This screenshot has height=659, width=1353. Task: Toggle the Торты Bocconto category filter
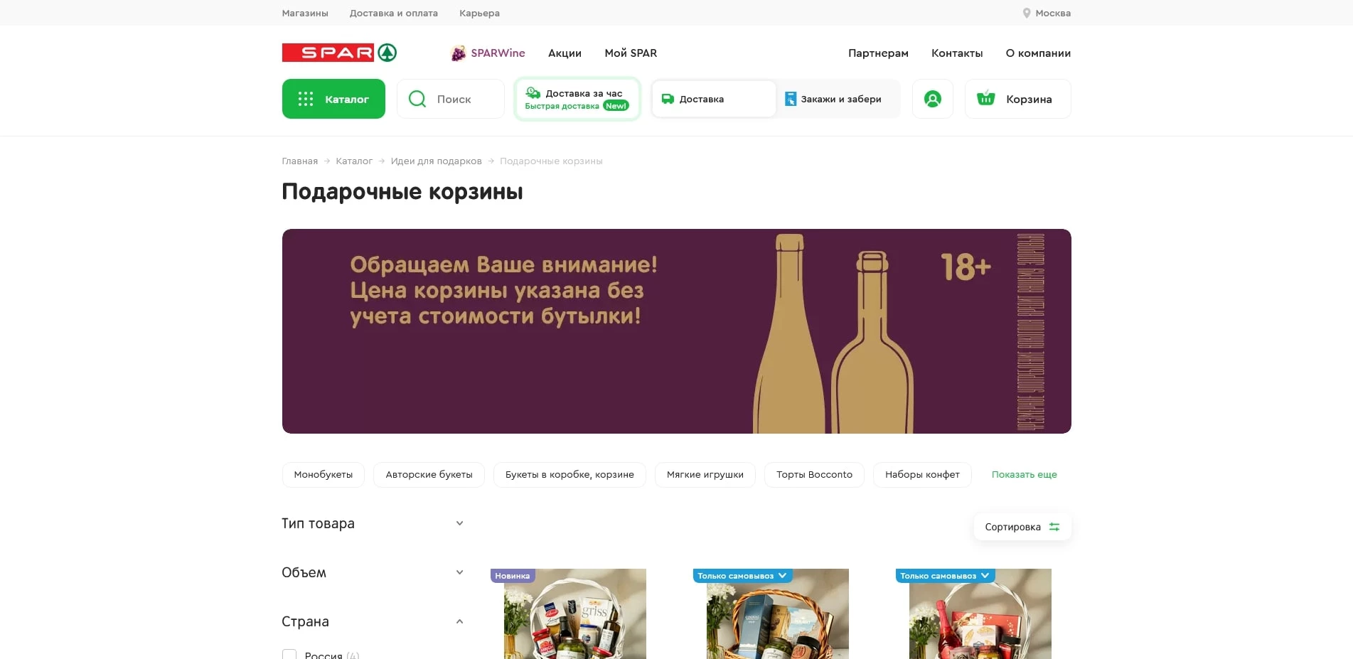[x=814, y=474]
